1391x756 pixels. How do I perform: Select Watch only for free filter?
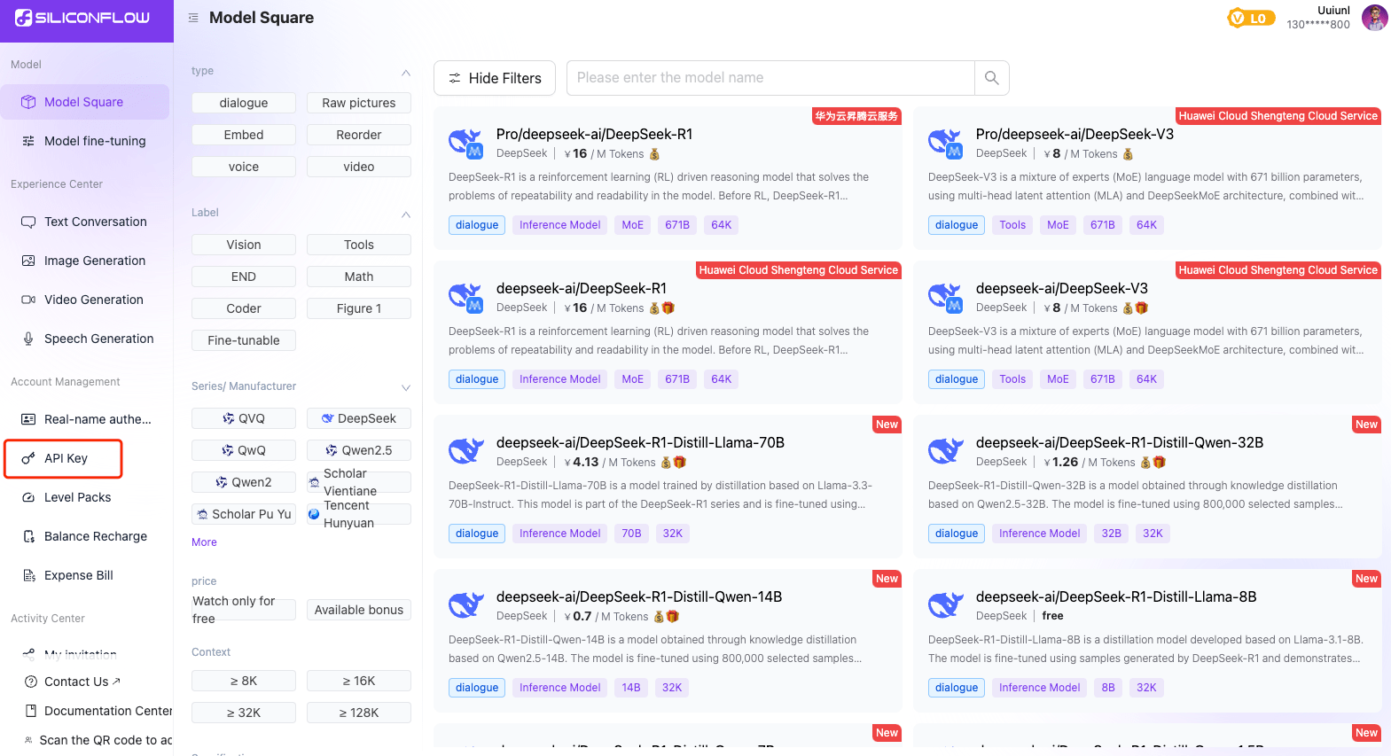pyautogui.click(x=244, y=610)
